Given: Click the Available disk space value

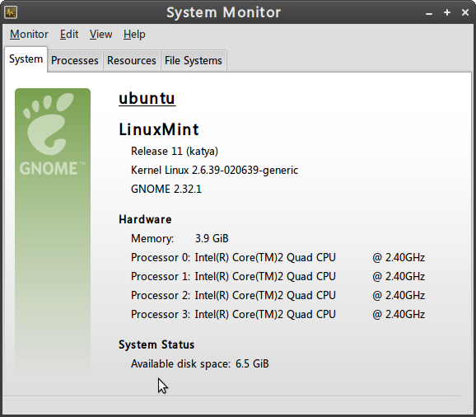Looking at the screenshot, I should 252,364.
